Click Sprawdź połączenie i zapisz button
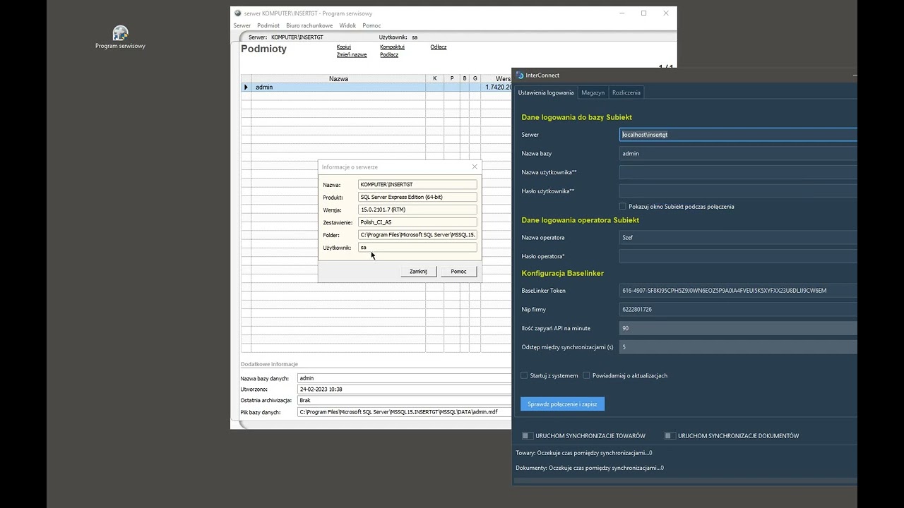 [x=562, y=404]
